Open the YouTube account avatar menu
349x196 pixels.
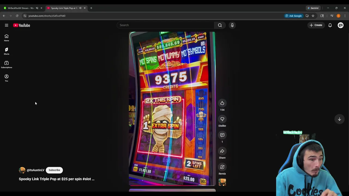[x=341, y=25]
